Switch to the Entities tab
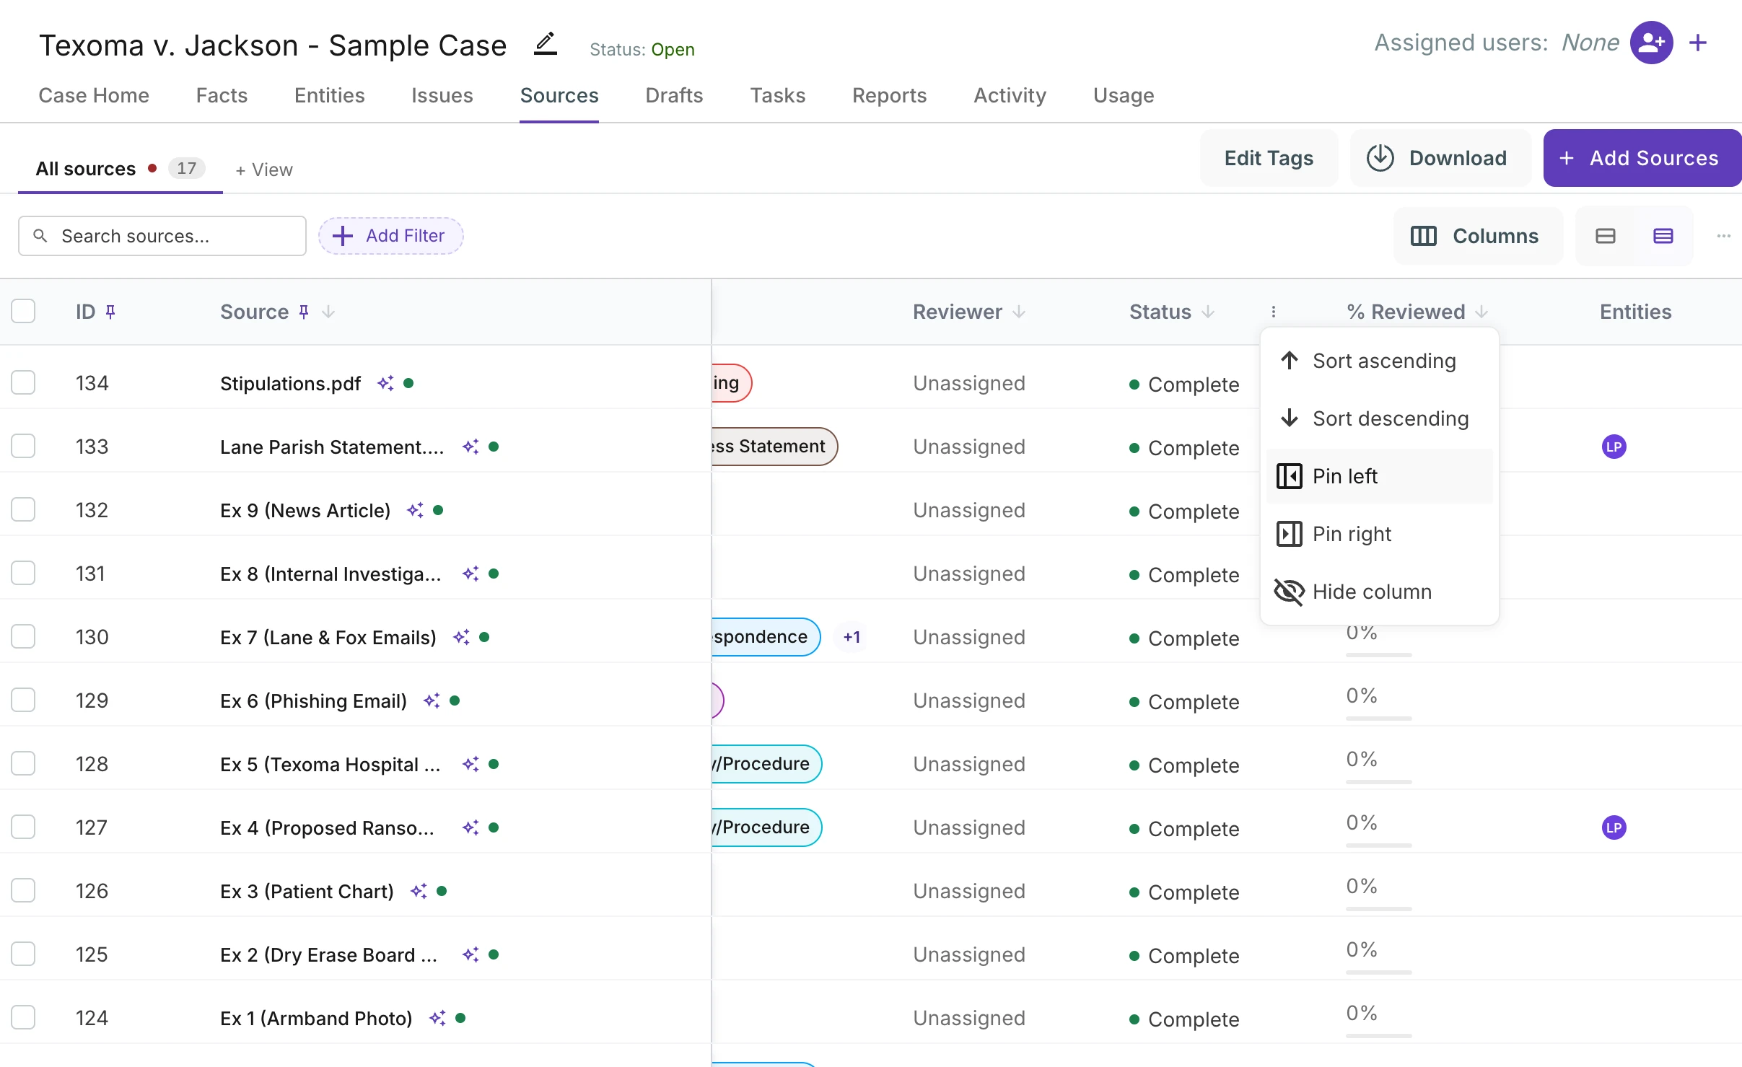The width and height of the screenshot is (1742, 1067). tap(329, 95)
